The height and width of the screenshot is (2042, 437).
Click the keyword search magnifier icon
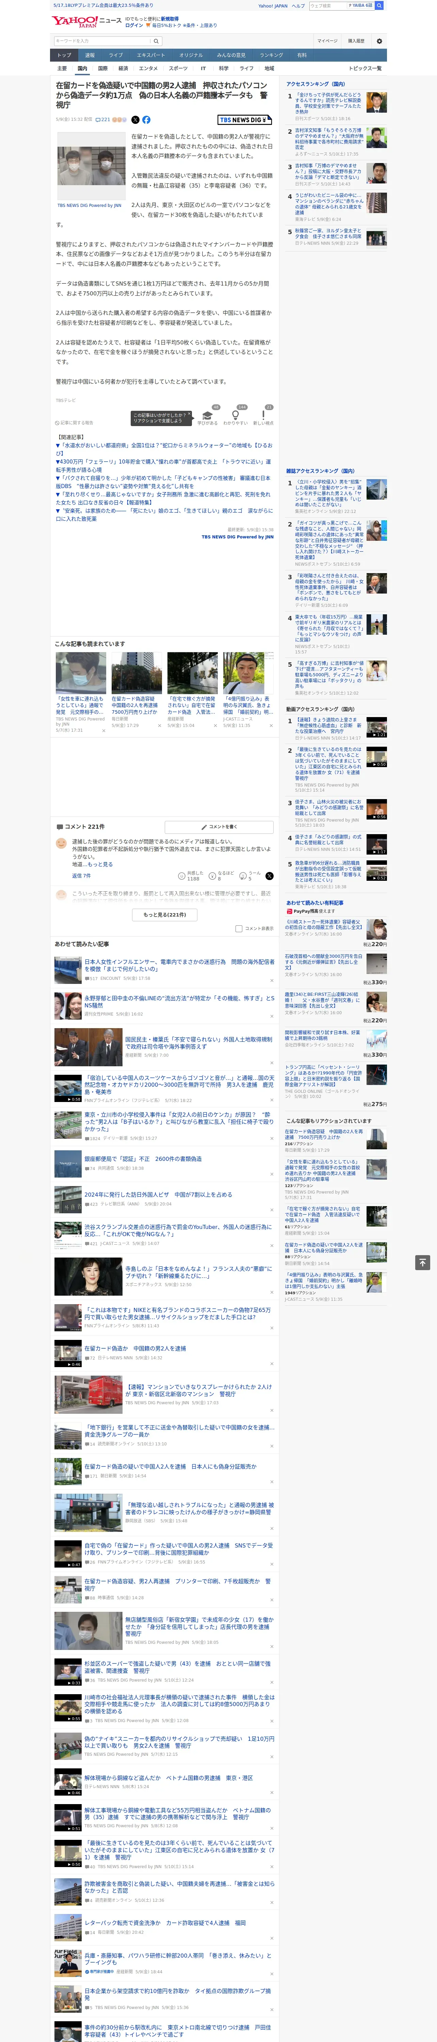[156, 41]
